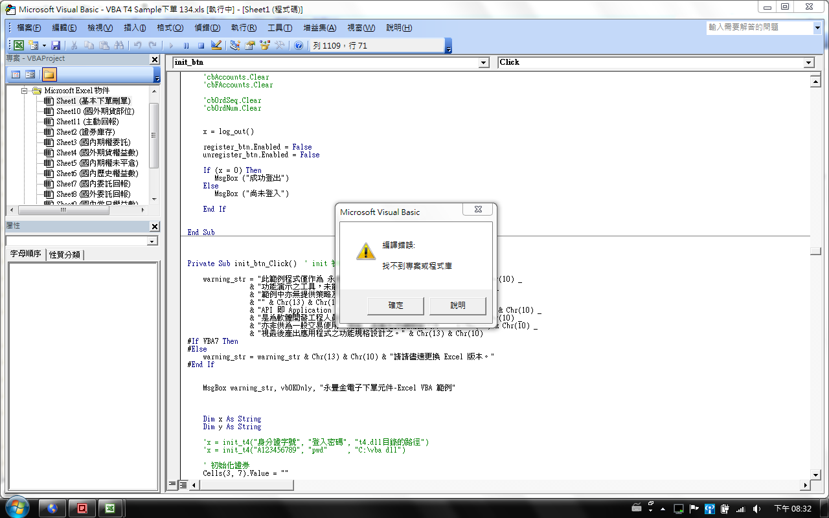Open the 視窗(W) menu
The width and height of the screenshot is (829, 518).
[x=361, y=28]
